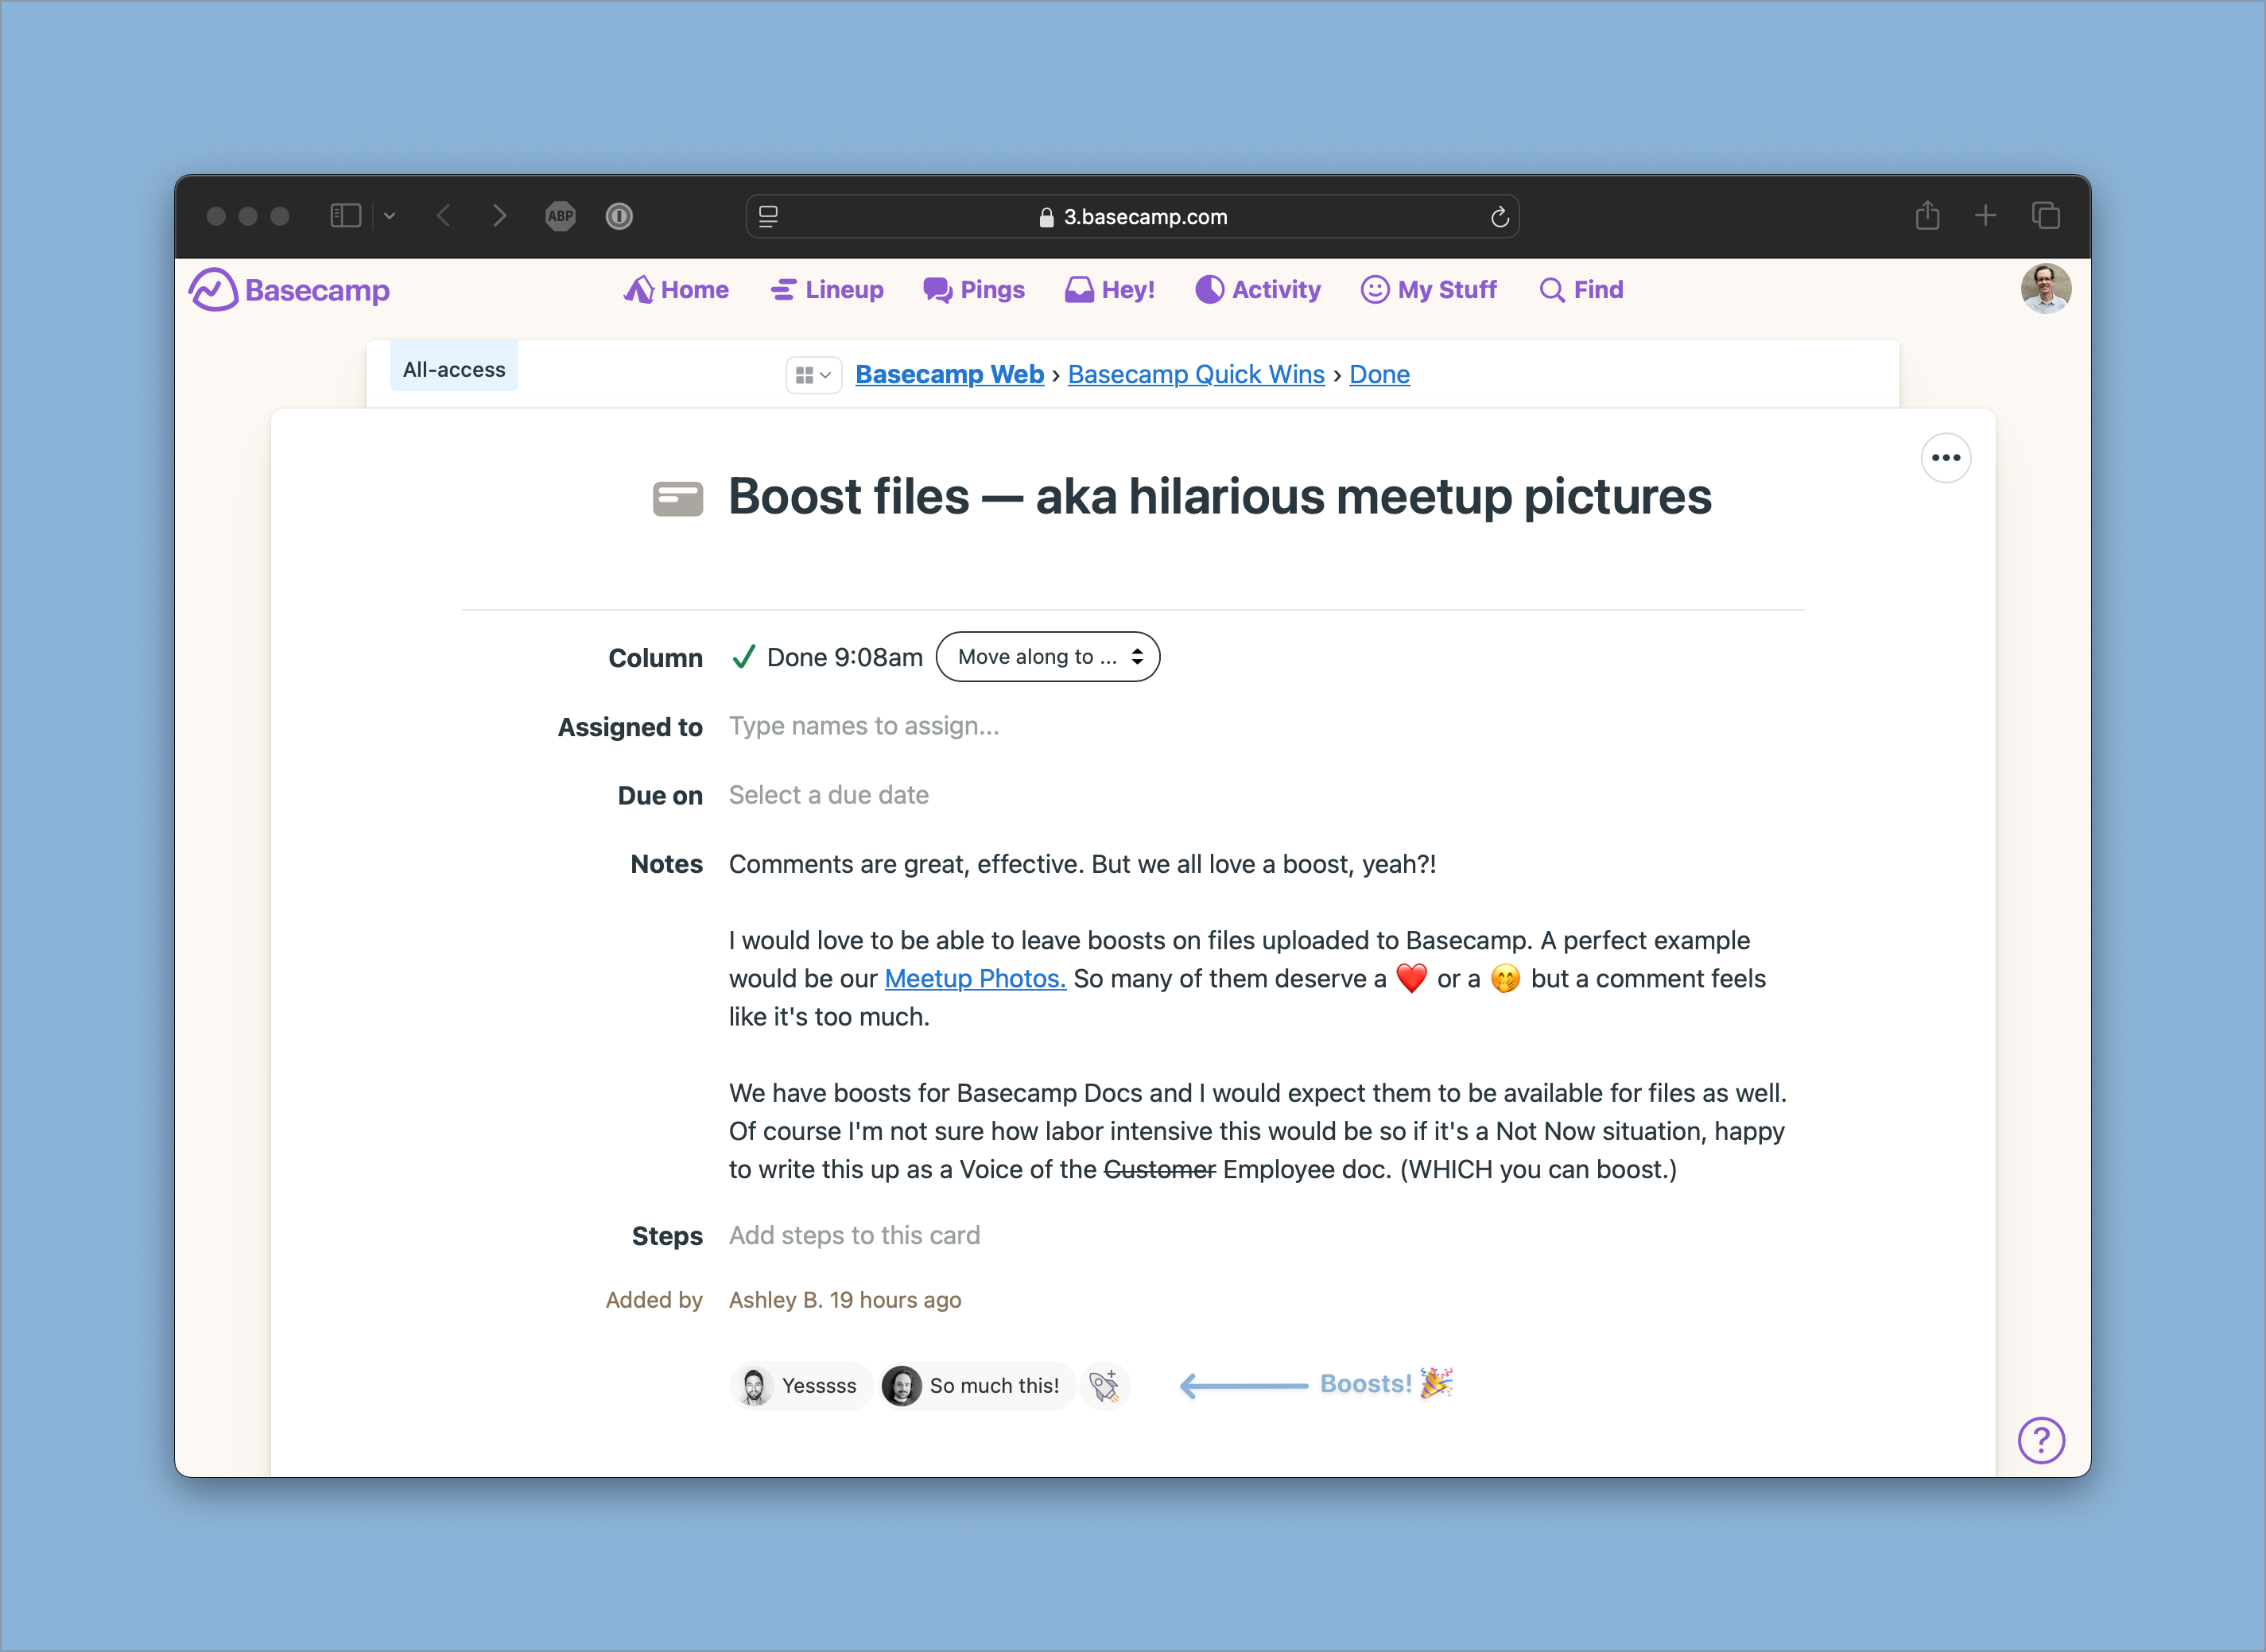Viewport: 2266px width, 1652px height.
Task: Open the 'Move along to ...' dropdown
Action: click(x=1047, y=657)
